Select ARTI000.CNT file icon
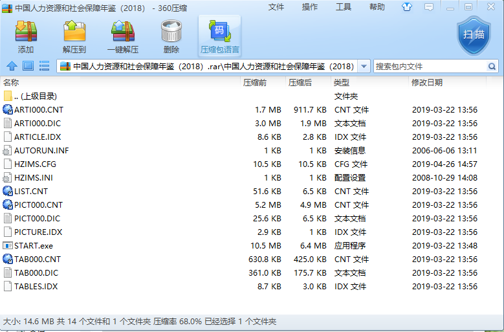This screenshot has width=504, height=332. pyautogui.click(x=8, y=109)
